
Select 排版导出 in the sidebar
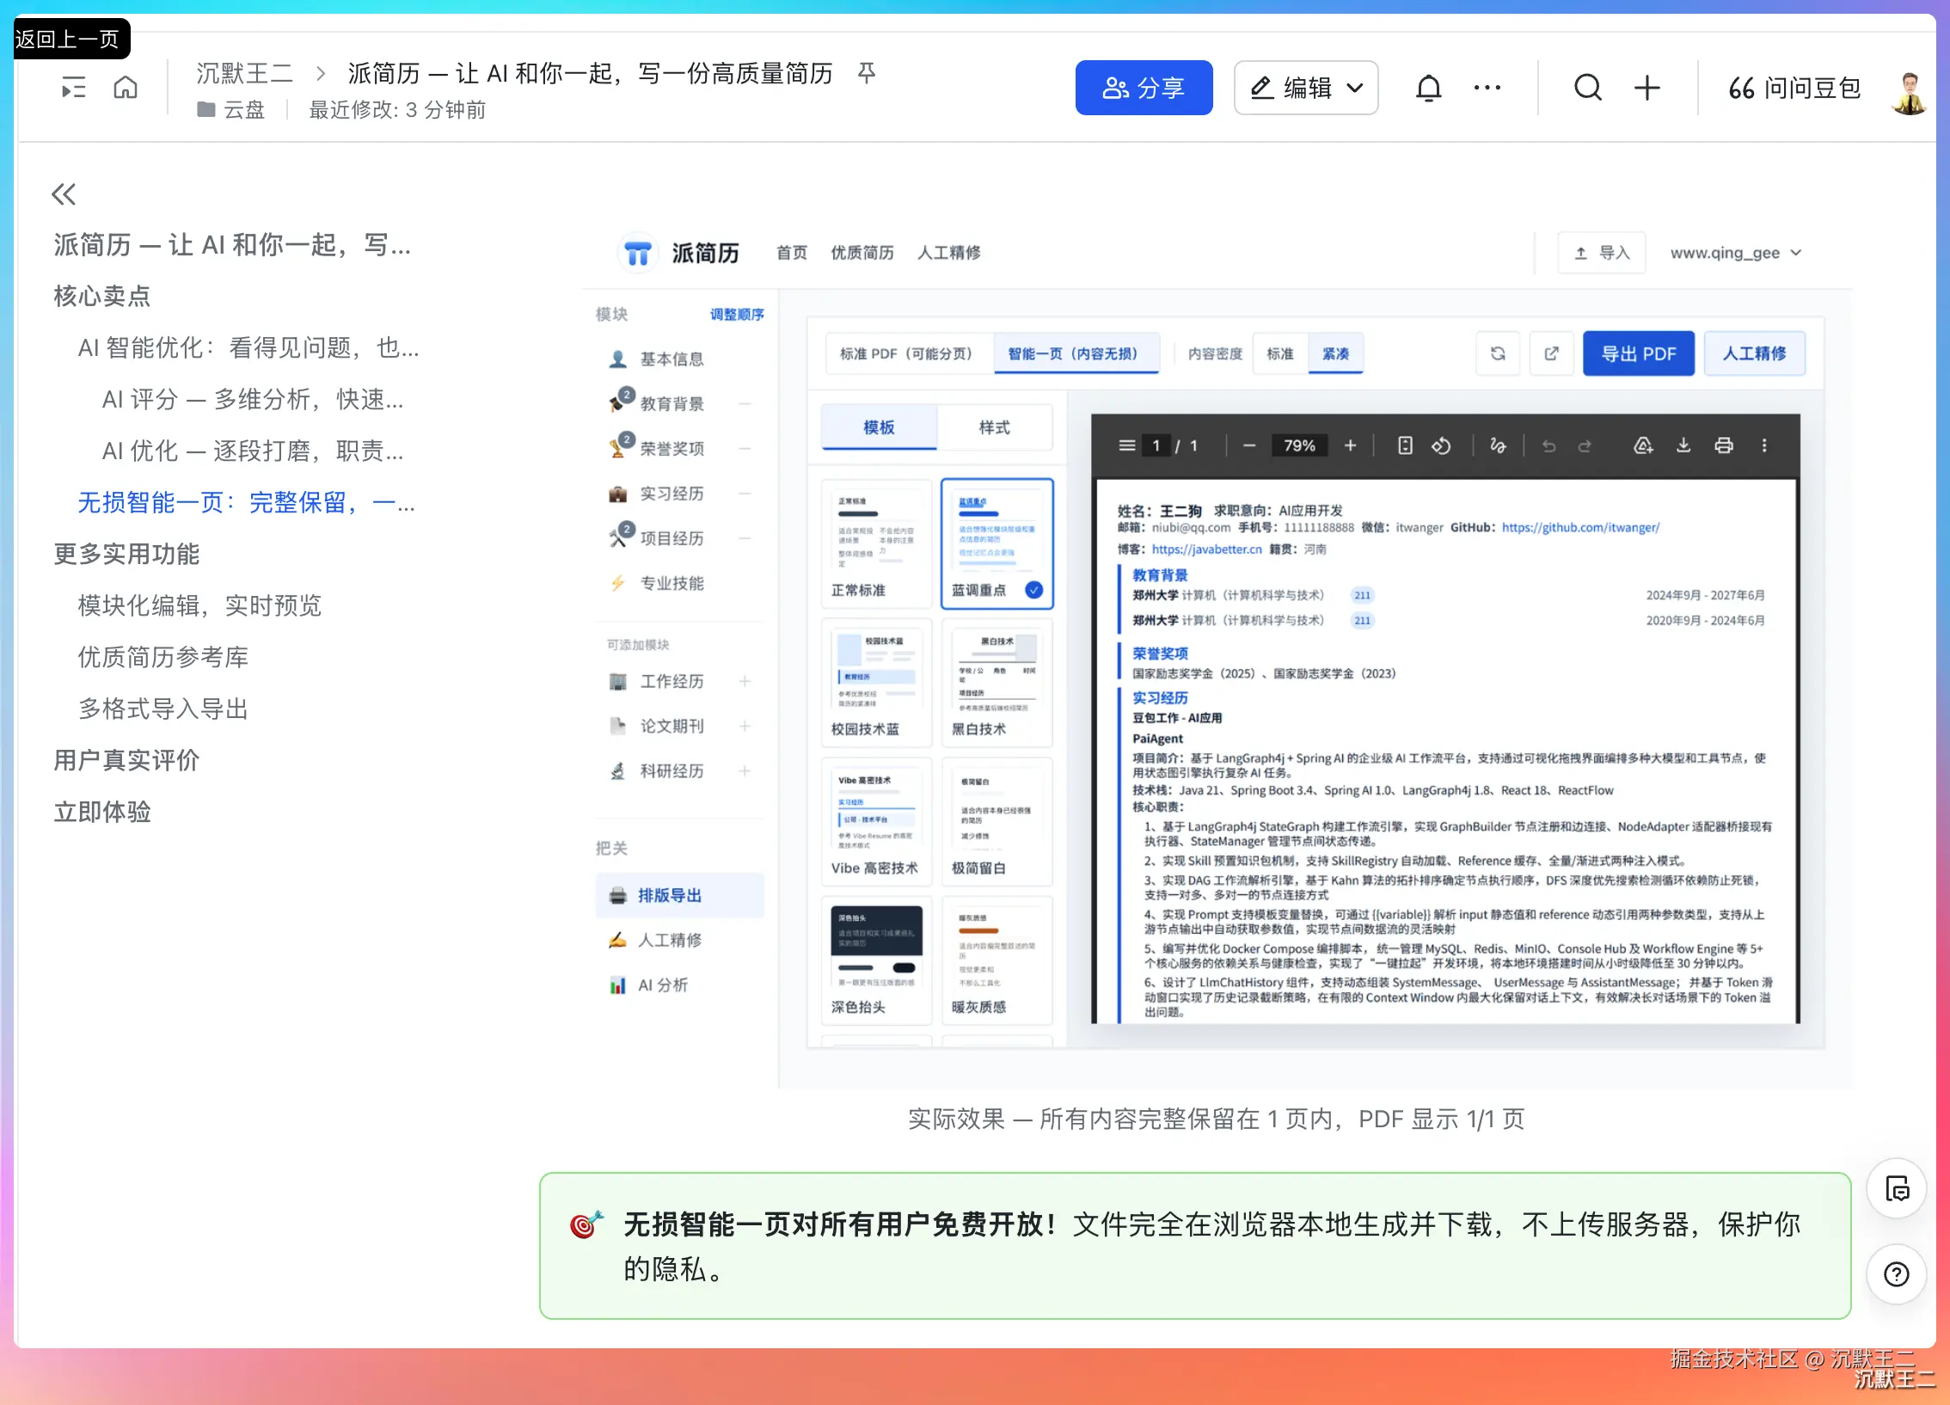tap(679, 895)
